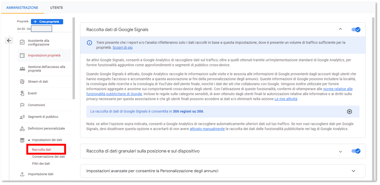Click the Stream di dati icon
This screenshot has width=380, height=185.
coord(22,82)
